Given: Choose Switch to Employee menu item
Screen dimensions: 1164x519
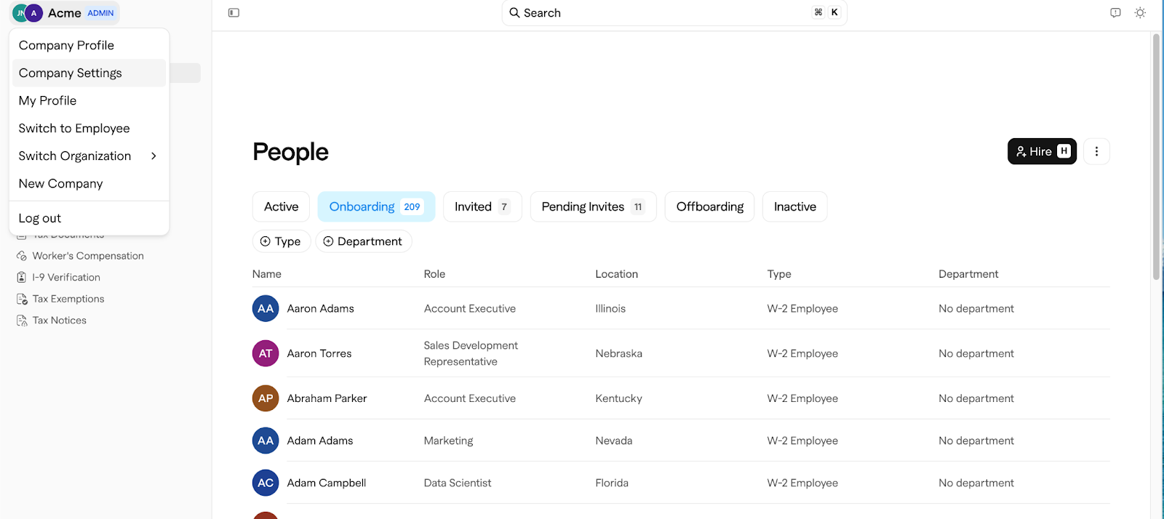Looking at the screenshot, I should pos(89,128).
